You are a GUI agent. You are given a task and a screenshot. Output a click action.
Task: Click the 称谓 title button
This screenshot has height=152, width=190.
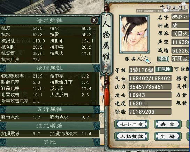point(163,59)
